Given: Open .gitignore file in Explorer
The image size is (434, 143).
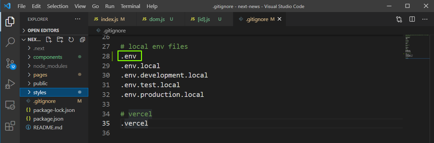Looking at the screenshot, I should point(54,101).
